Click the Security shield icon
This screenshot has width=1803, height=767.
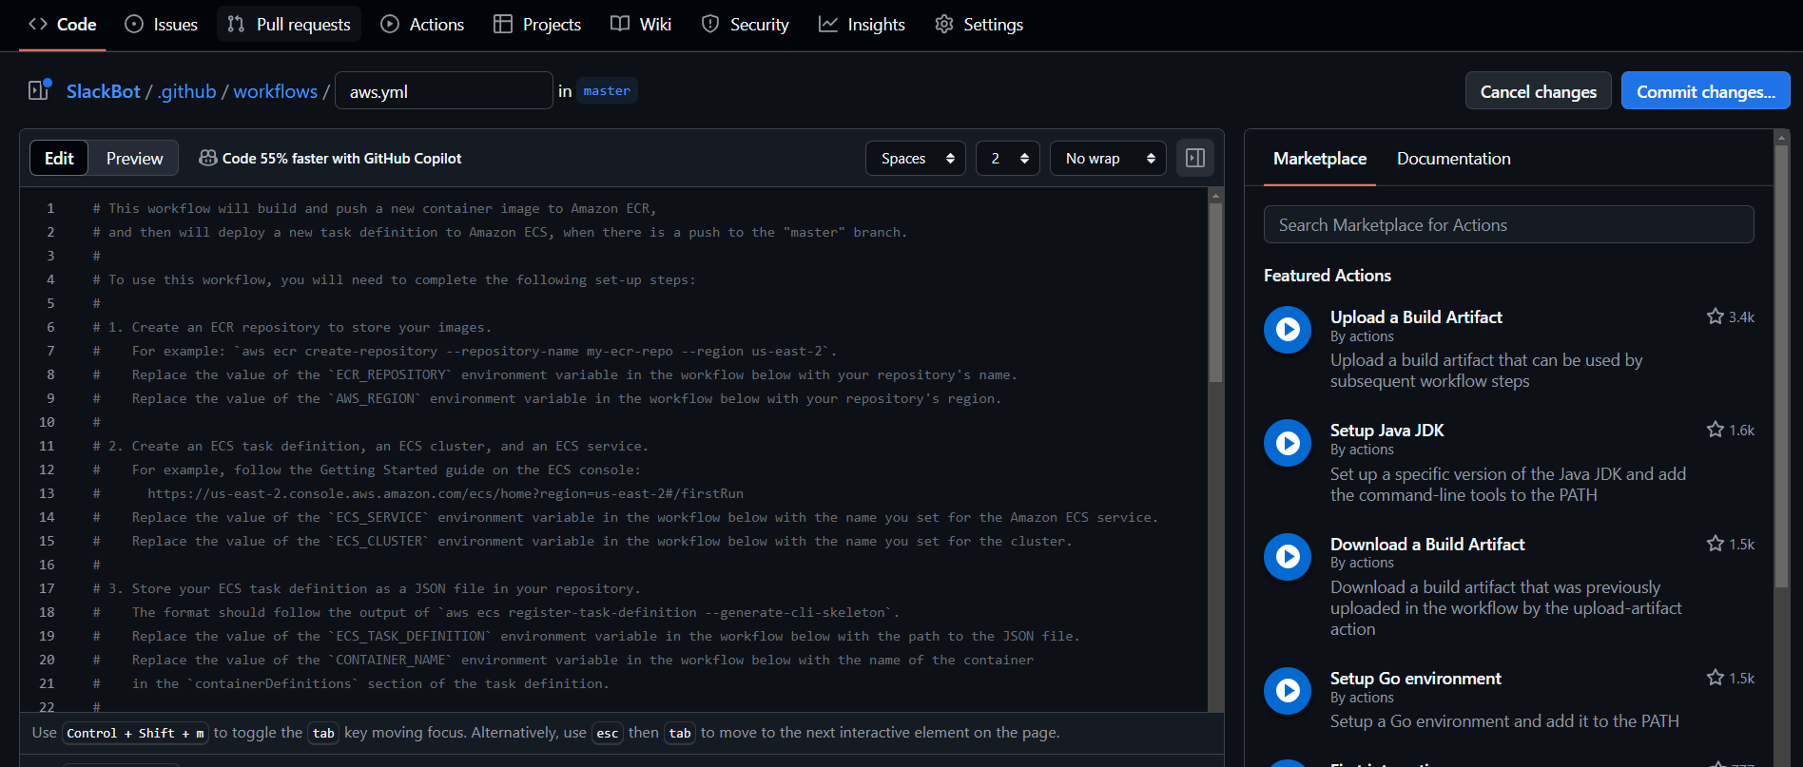tap(710, 24)
